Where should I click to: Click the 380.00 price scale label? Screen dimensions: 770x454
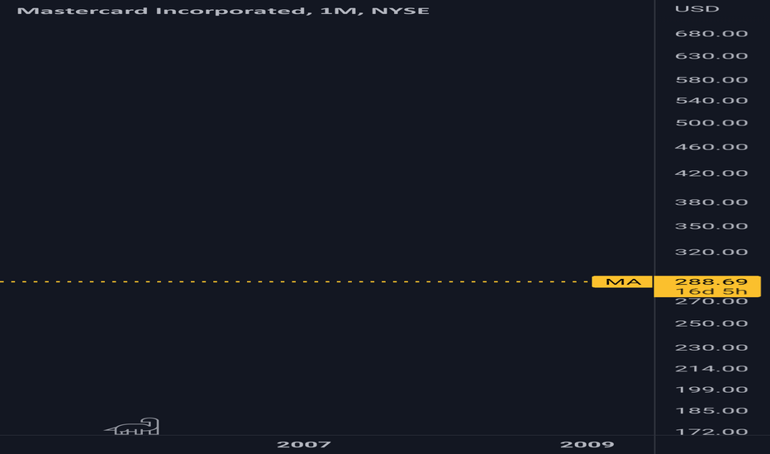[711, 202]
